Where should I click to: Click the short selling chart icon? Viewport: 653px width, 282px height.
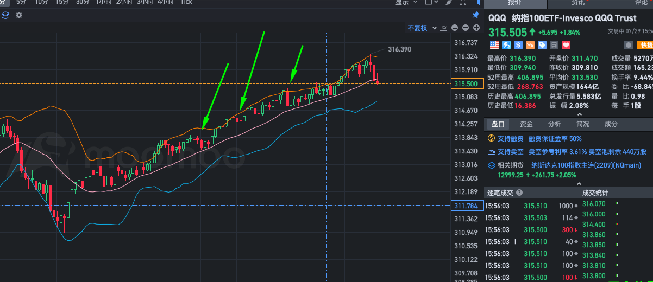(492, 152)
